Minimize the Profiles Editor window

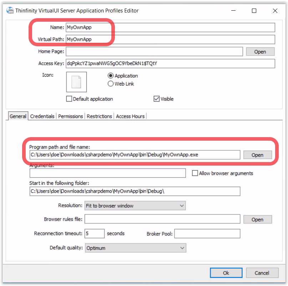pyautogui.click(x=233, y=11)
